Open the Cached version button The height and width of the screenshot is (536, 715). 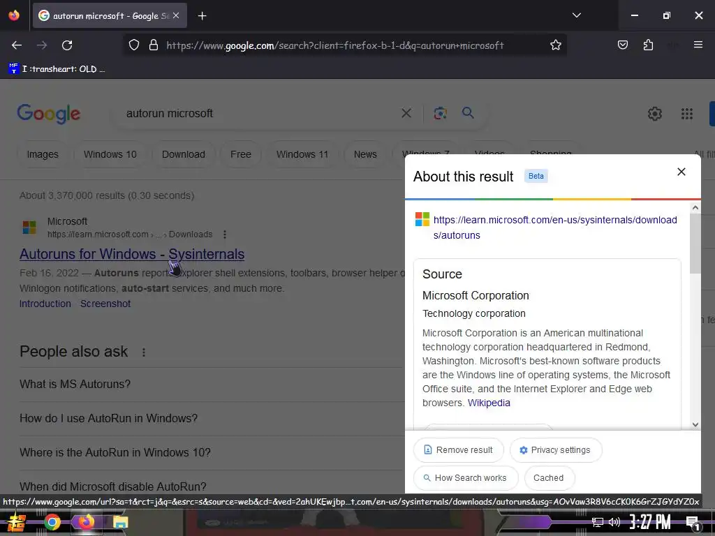[x=549, y=477]
